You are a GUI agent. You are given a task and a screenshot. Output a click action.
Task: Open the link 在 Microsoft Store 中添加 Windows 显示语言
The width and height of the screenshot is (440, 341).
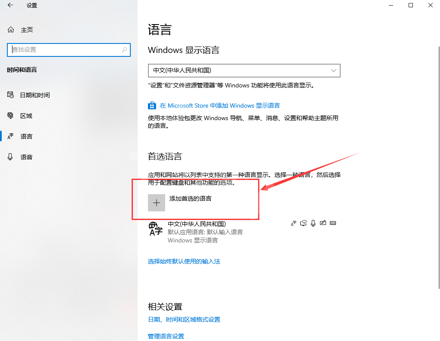pyautogui.click(x=220, y=105)
